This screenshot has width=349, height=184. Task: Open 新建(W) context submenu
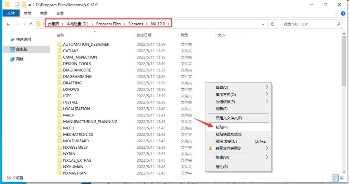[x=238, y=157]
